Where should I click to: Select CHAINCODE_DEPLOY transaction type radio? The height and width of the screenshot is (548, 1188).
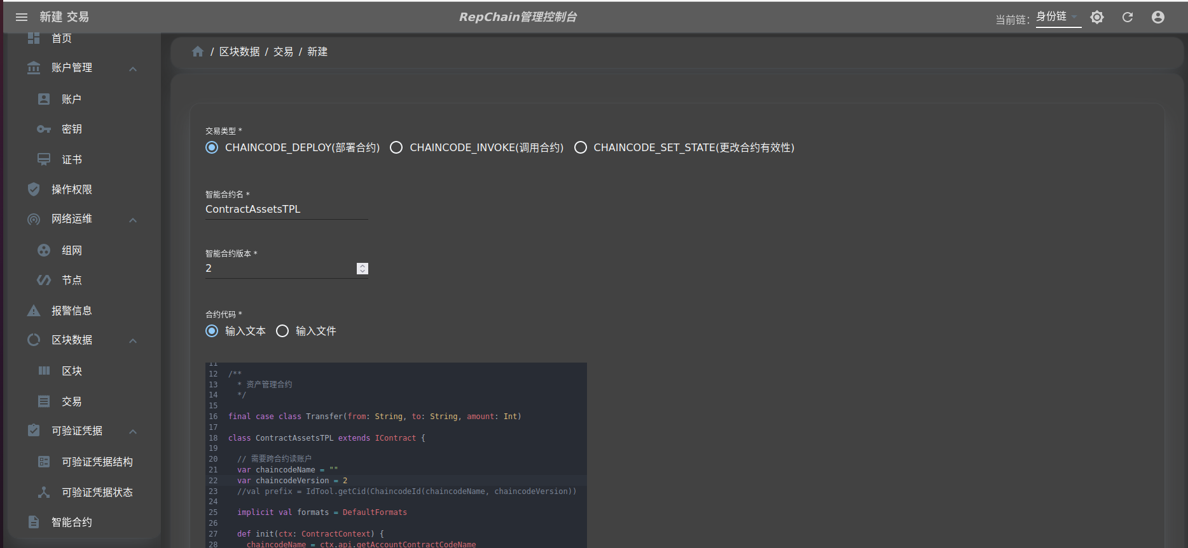[212, 147]
